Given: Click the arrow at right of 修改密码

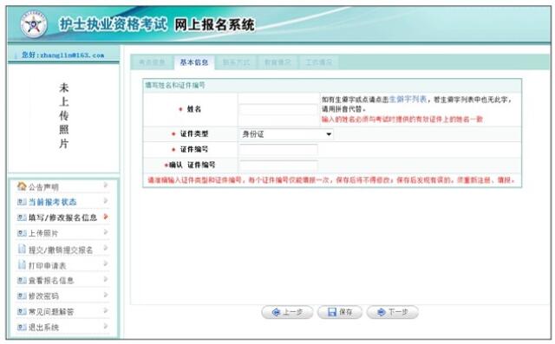Looking at the screenshot, I should point(106,295).
